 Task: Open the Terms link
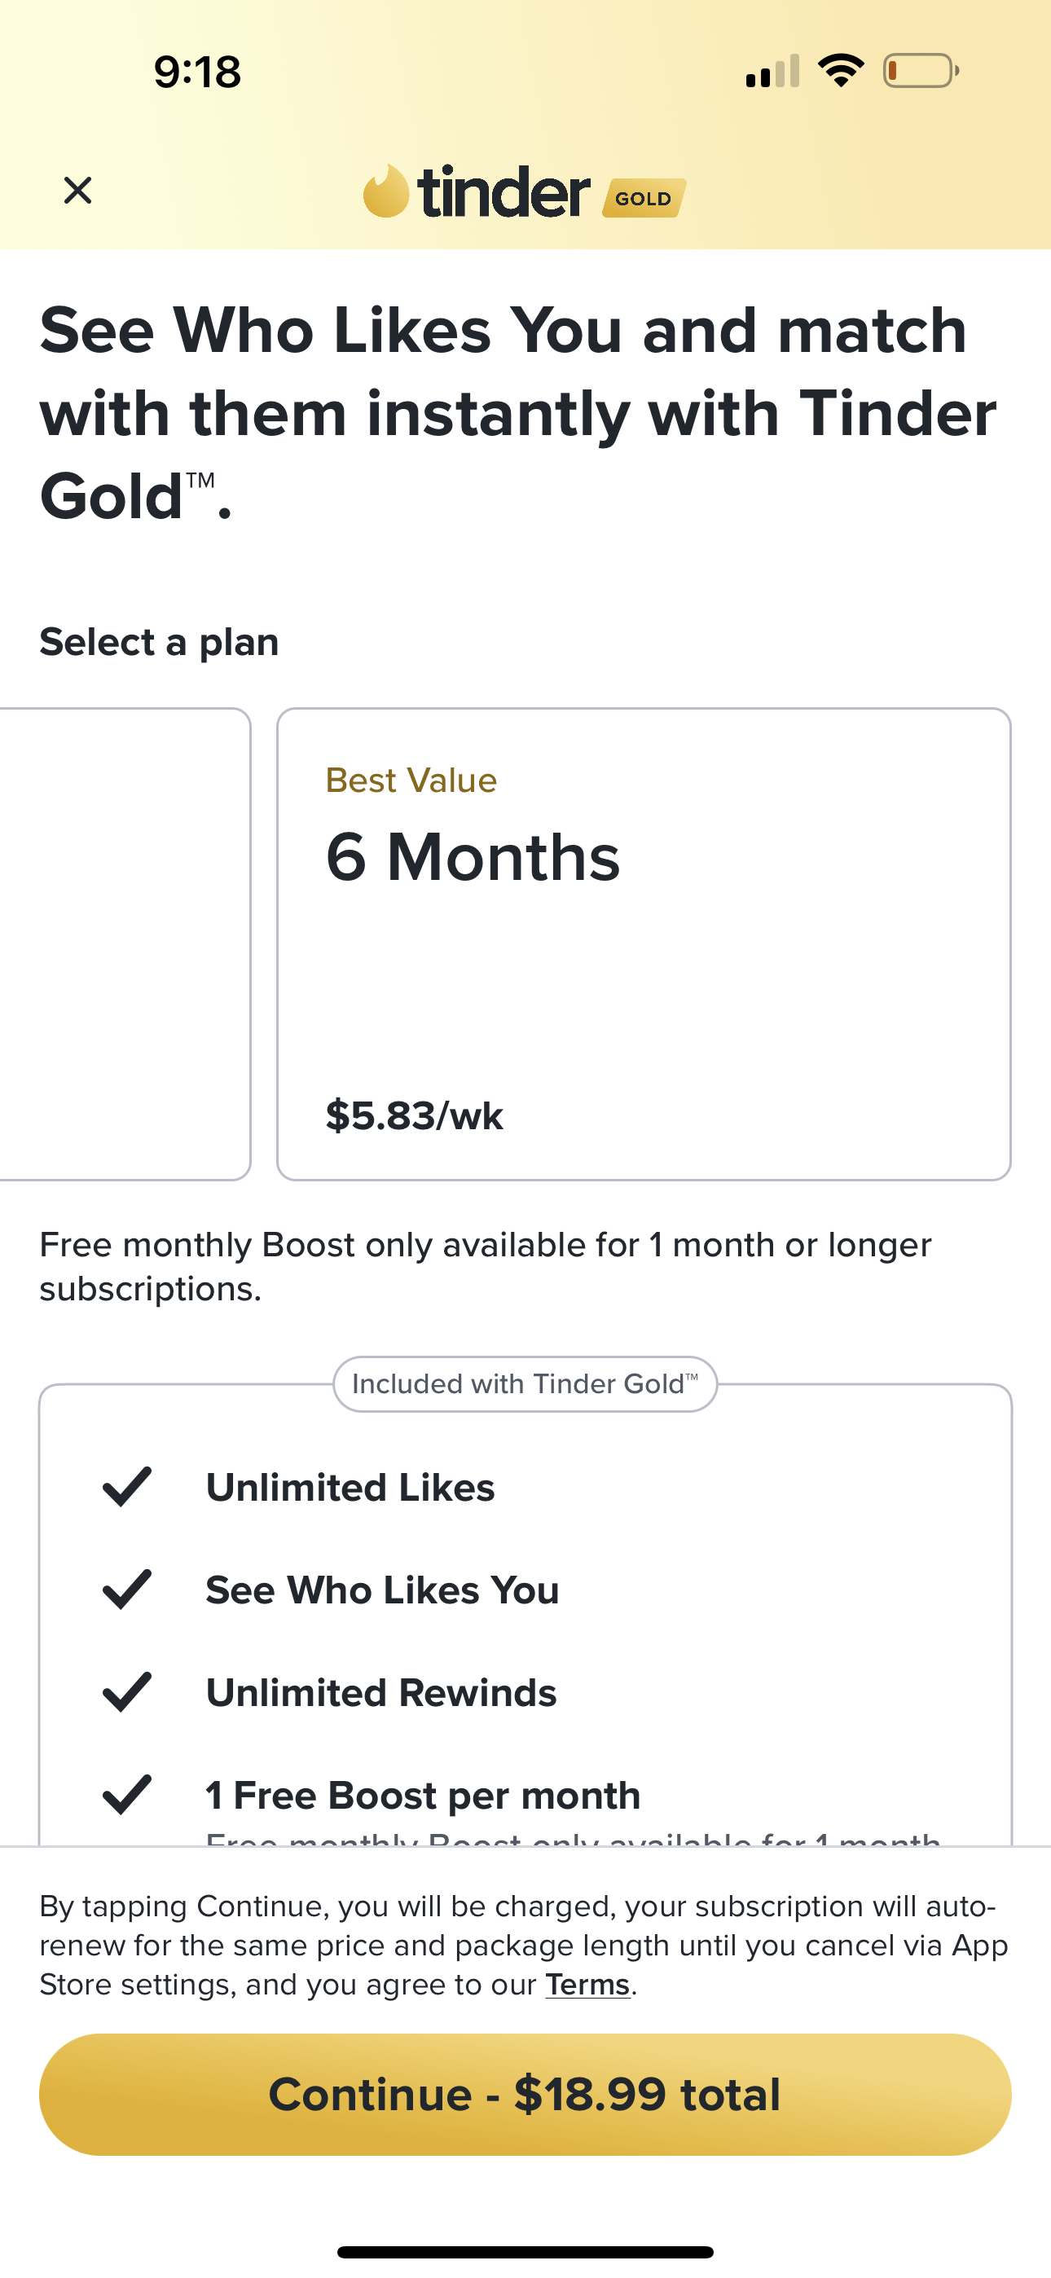point(587,1985)
